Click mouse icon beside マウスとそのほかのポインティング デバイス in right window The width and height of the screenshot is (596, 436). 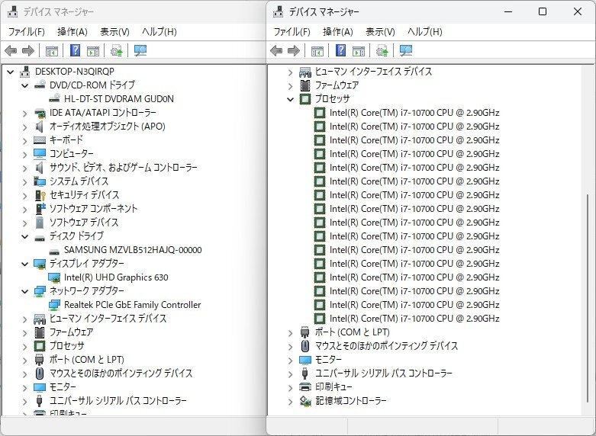click(x=304, y=346)
